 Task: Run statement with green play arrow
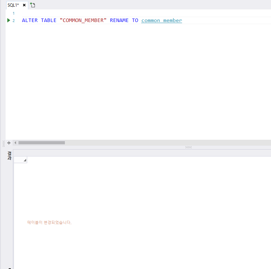(x=9, y=20)
